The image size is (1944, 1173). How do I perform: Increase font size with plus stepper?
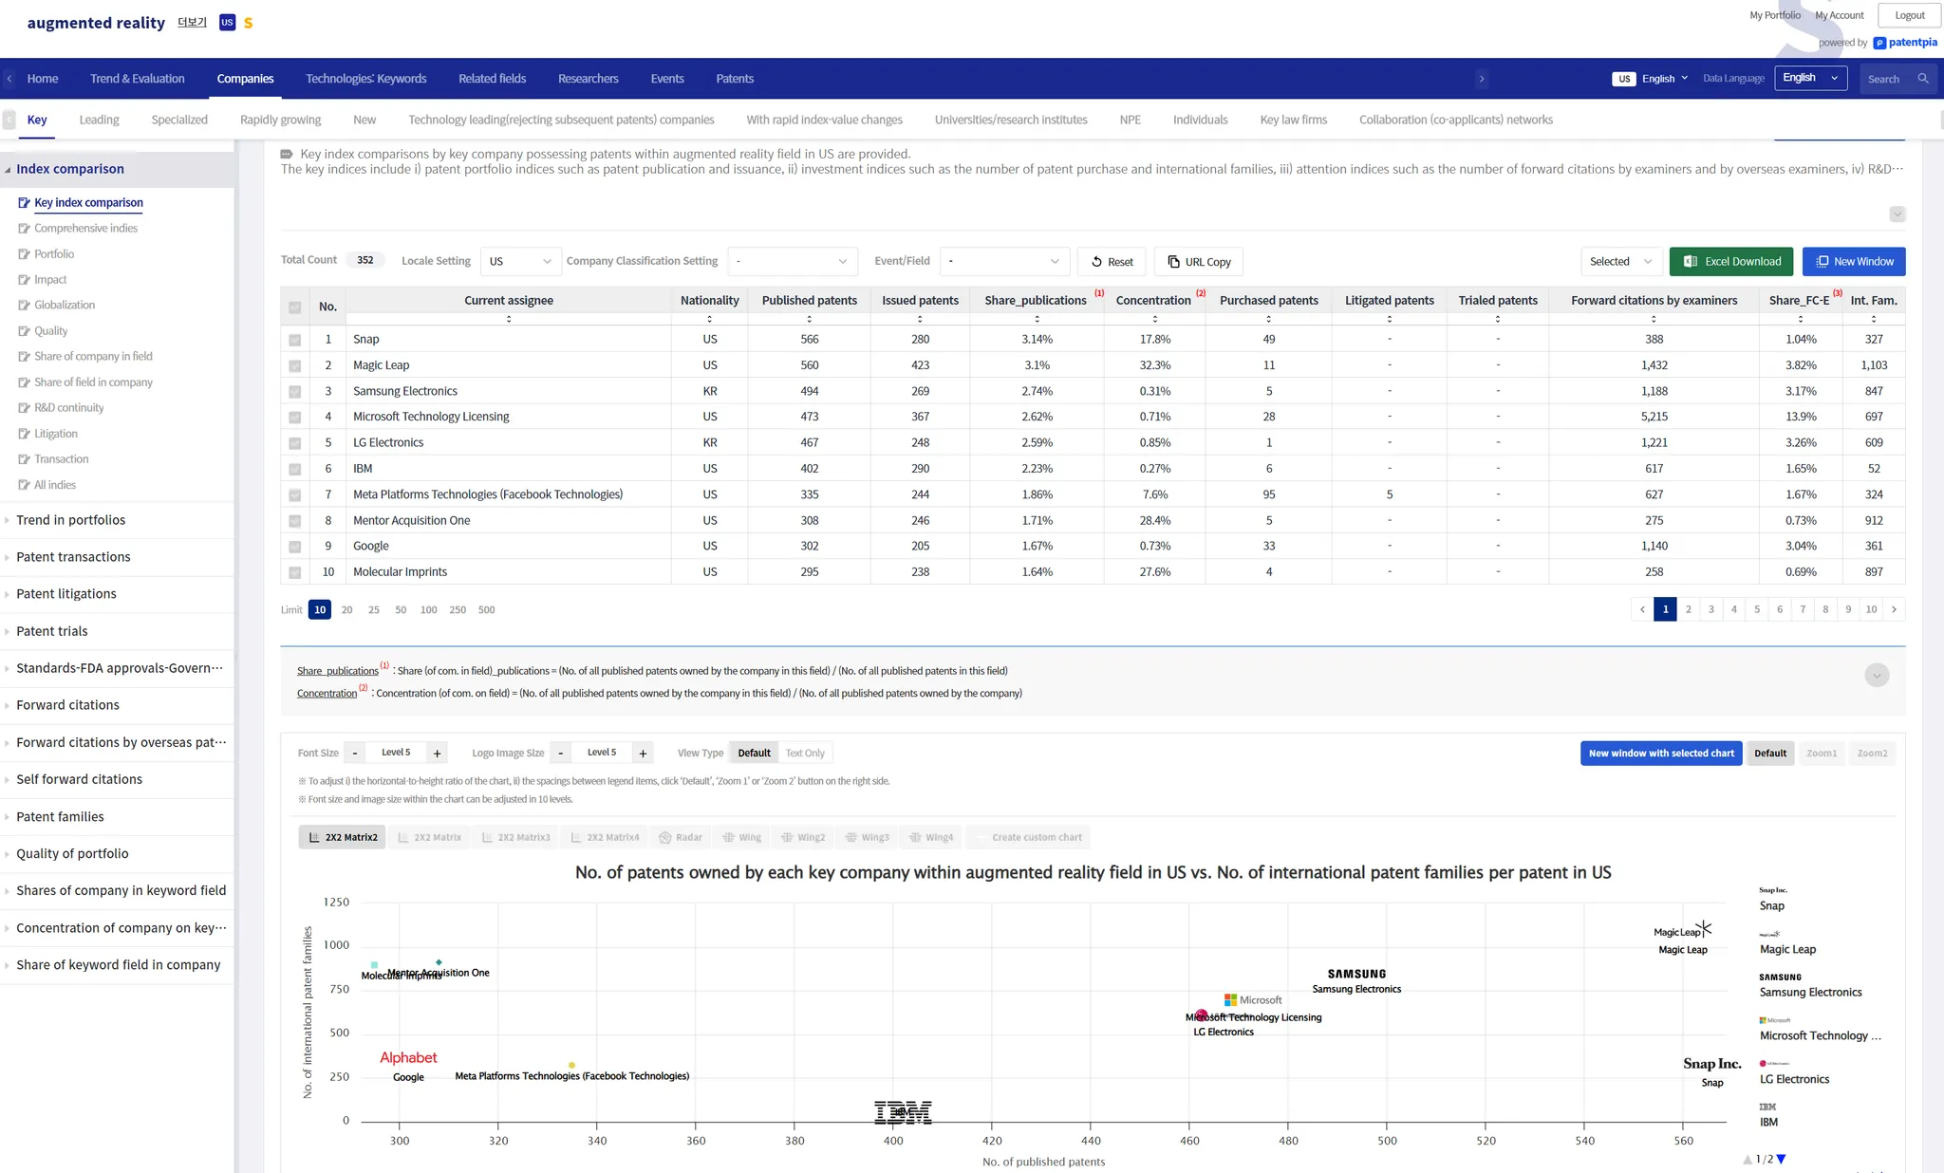coord(437,753)
